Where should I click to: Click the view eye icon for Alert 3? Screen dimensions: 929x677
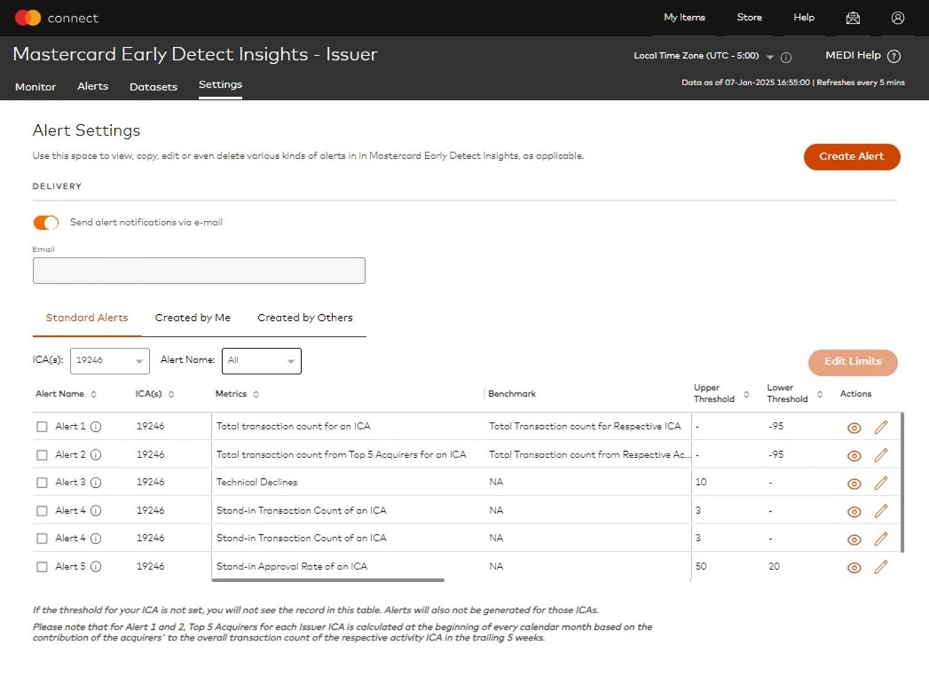[854, 483]
